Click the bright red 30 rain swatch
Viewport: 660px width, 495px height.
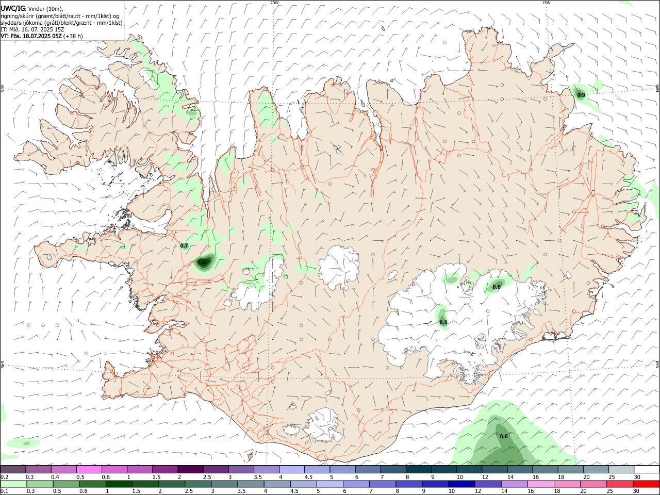pos(646,484)
